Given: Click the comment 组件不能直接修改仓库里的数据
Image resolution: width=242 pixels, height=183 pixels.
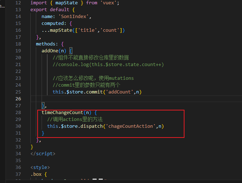Looking at the screenshot, I should [x=90, y=58].
